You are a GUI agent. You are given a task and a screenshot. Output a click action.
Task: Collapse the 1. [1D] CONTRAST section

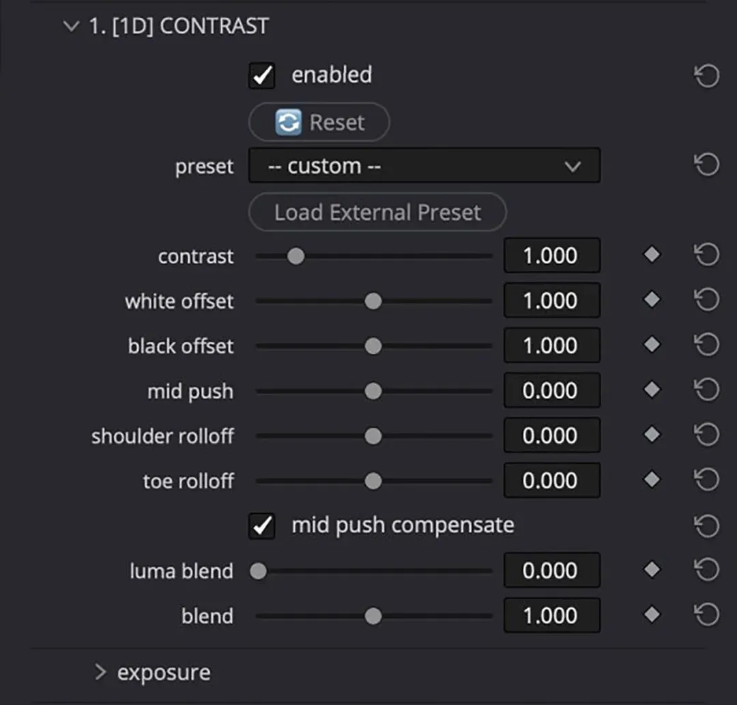tap(71, 27)
